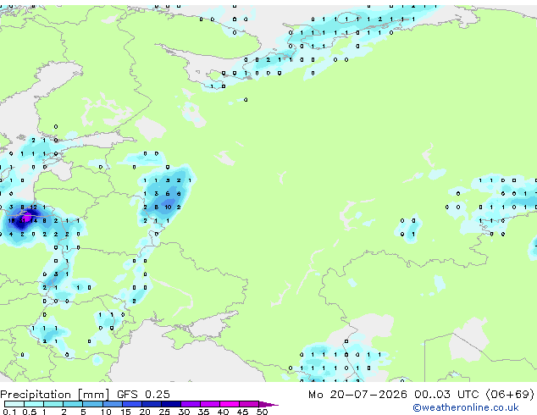Click the date '20-07-2026'
The image size is (537, 415).
pos(368,395)
